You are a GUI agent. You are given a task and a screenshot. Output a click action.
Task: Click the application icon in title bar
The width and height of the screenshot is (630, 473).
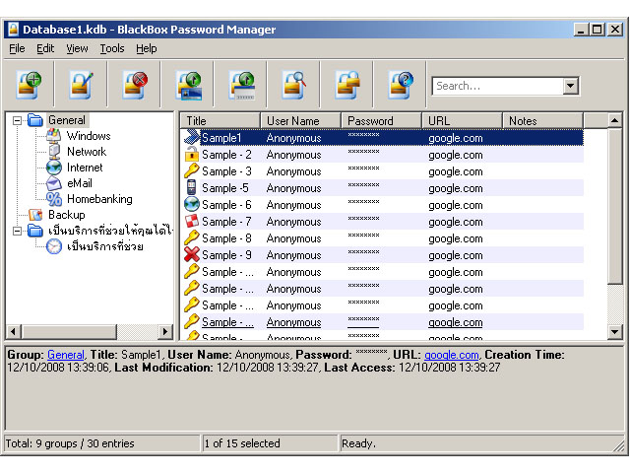(x=14, y=30)
